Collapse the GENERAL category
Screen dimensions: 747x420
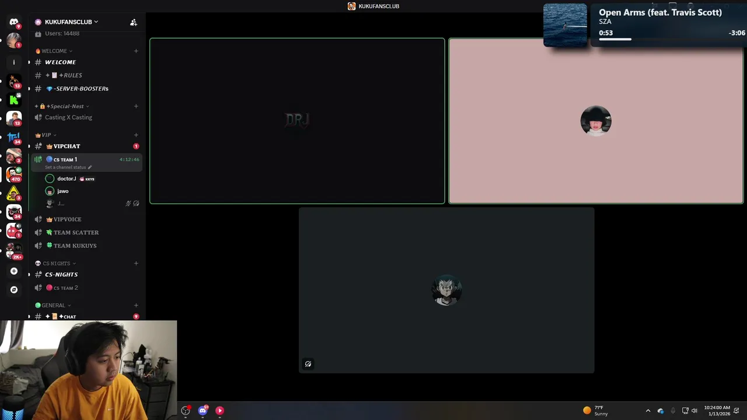(x=53, y=305)
